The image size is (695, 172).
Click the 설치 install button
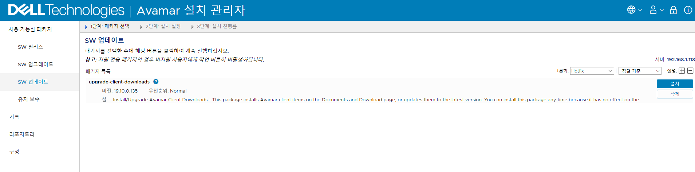point(675,83)
